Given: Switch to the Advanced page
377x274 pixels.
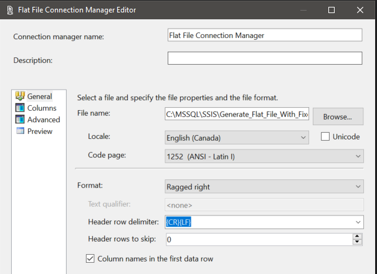Looking at the screenshot, I should tap(44, 120).
